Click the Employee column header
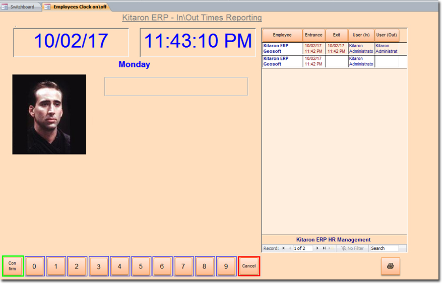 pos(282,35)
